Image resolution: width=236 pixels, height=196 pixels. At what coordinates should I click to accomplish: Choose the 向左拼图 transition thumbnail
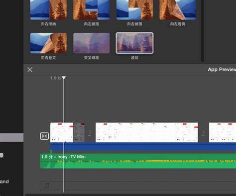coord(92,9)
